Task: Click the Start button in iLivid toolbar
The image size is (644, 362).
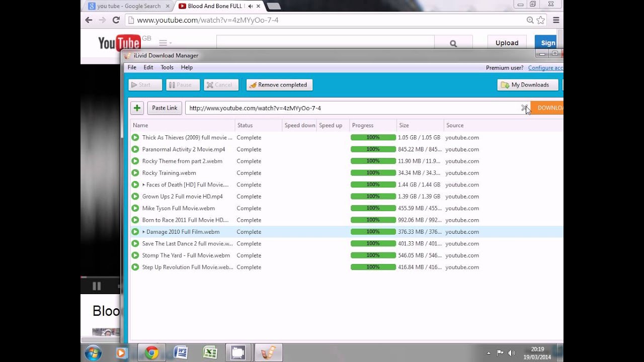Action: tap(145, 85)
